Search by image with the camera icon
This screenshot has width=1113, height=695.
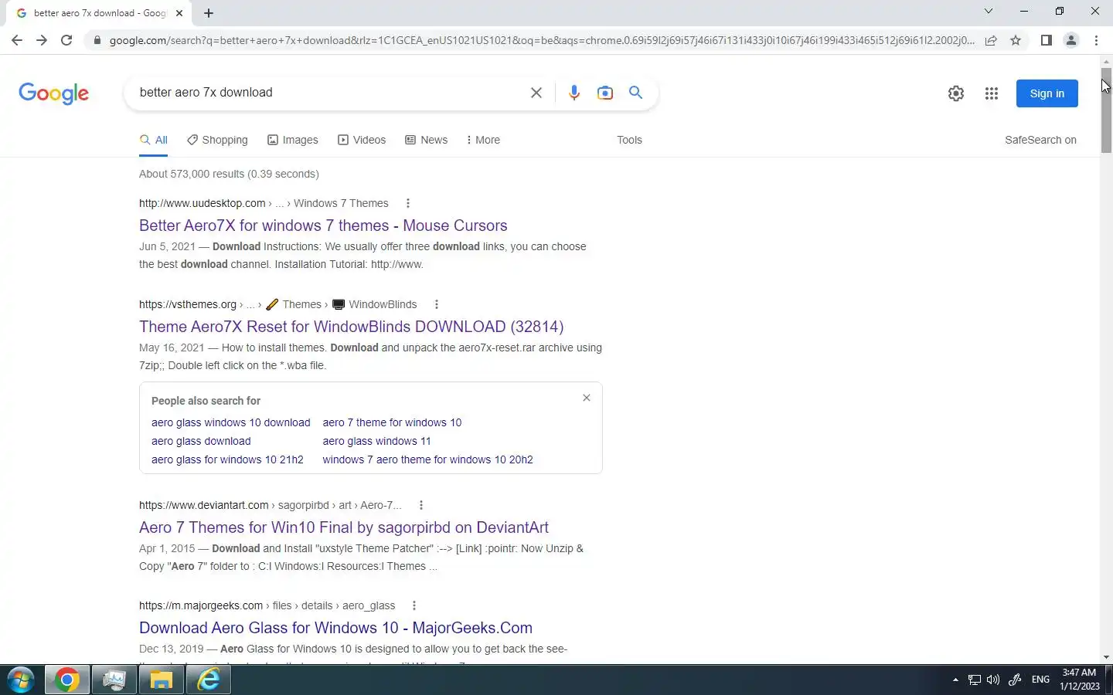coord(604,93)
